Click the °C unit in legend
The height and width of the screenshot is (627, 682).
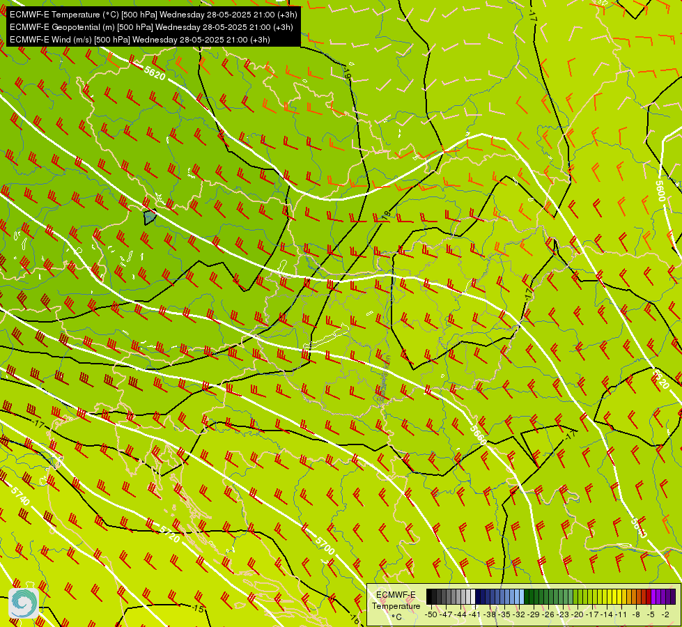pos(396,617)
